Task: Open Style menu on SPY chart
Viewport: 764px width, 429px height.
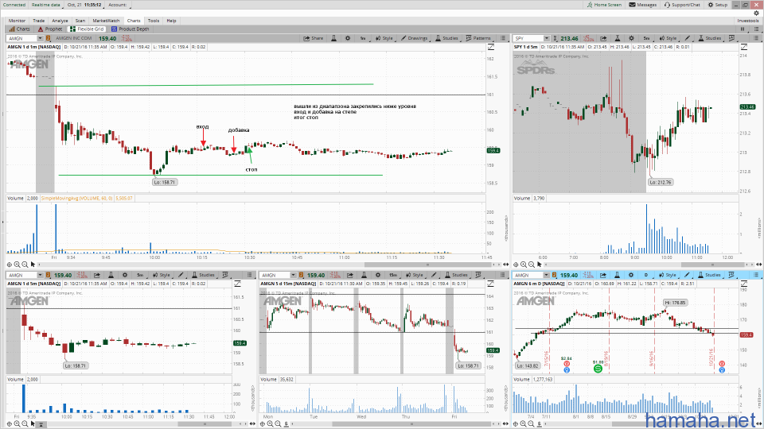Action: pos(668,38)
